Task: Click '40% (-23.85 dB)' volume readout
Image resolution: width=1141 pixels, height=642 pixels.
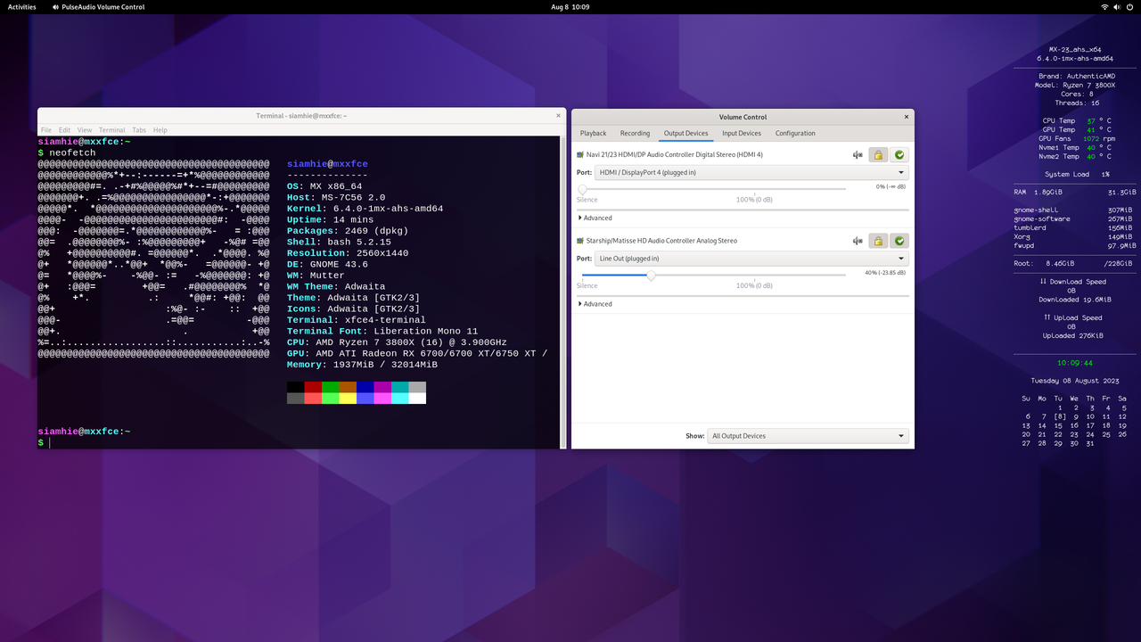Action: (885, 272)
